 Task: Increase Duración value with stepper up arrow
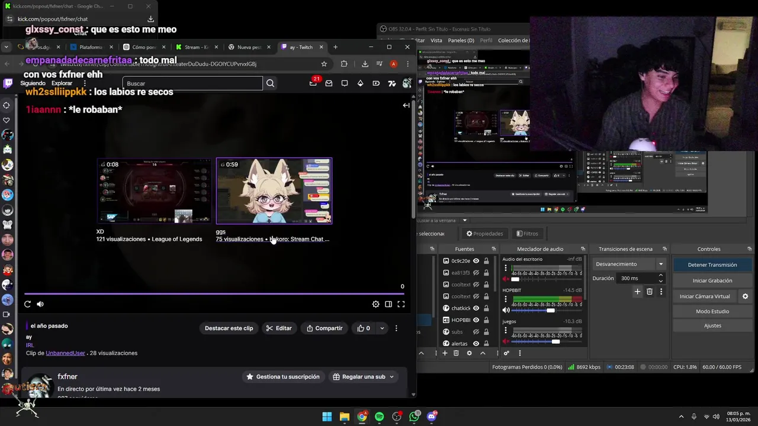pyautogui.click(x=661, y=276)
